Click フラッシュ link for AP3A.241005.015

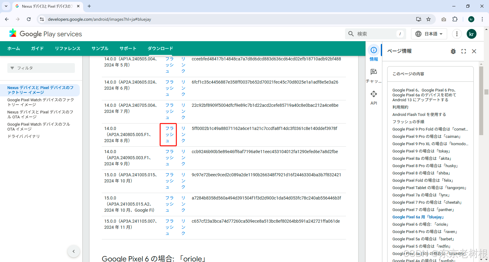pyautogui.click(x=169, y=181)
